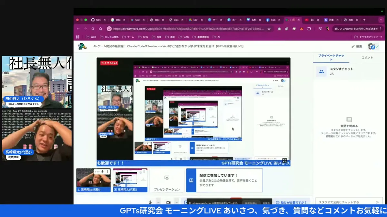Screen dimensions: 387x217
Task: Click the fullscreen icon on stream preview
Action: (284, 160)
